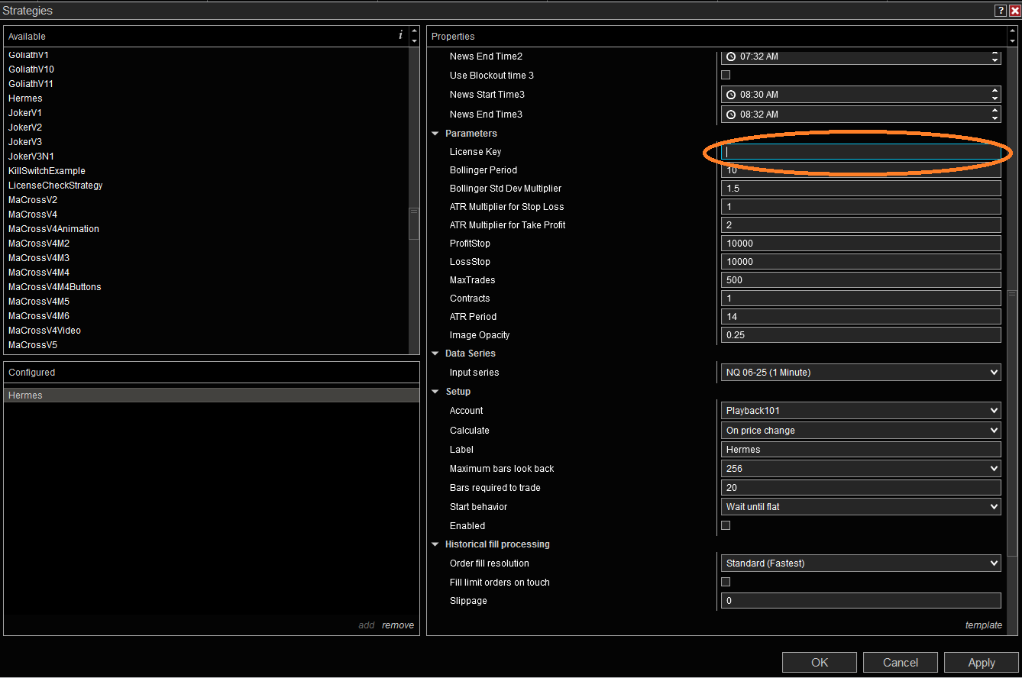Open the Calculate dropdown
1022x678 pixels.
[860, 431]
